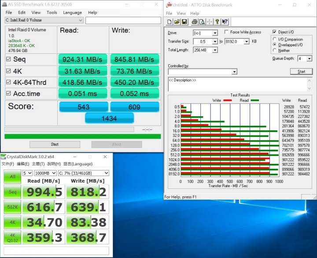Click the ATTO Description text box

coord(238,84)
